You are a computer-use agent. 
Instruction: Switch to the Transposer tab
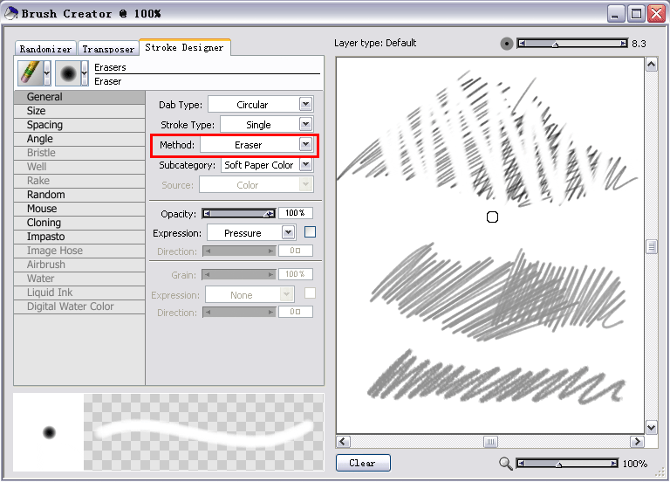click(109, 49)
